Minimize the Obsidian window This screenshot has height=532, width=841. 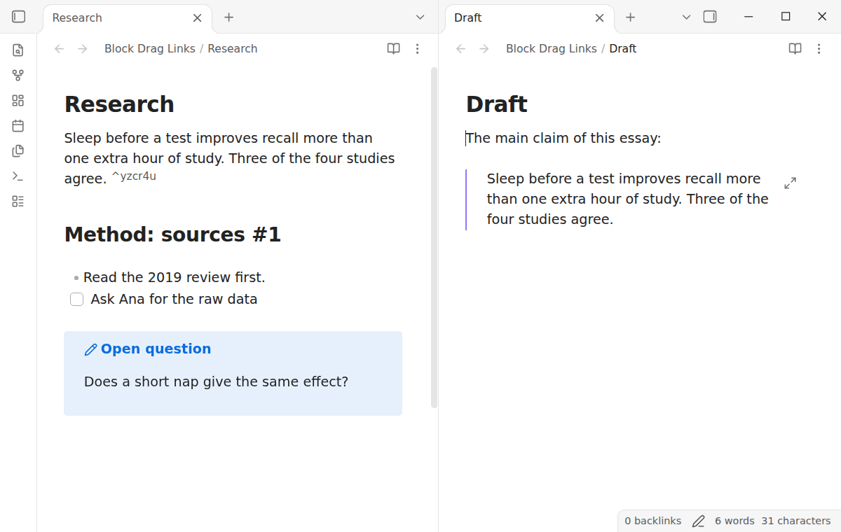tap(749, 17)
